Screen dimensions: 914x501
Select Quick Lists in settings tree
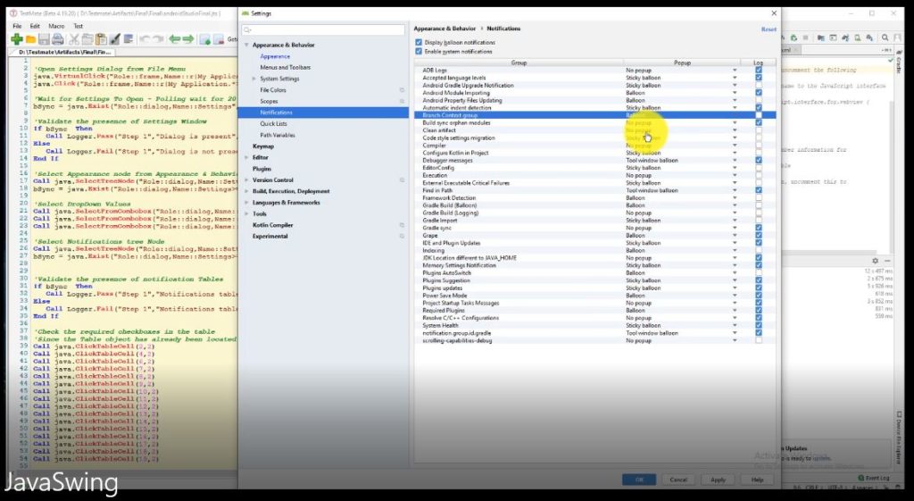pos(273,123)
